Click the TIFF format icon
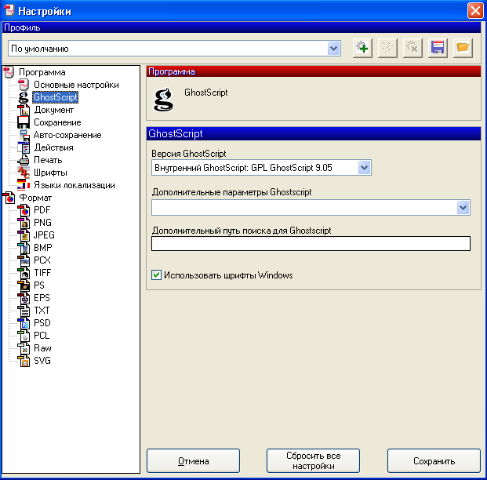This screenshot has height=480, width=487. coord(24,273)
